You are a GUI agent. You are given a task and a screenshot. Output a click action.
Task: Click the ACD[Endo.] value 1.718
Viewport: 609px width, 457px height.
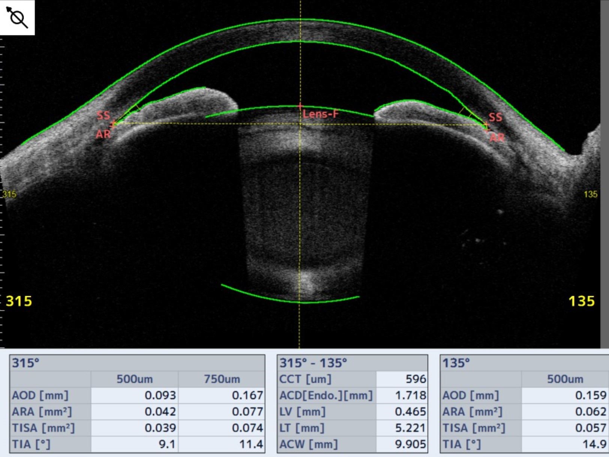pyautogui.click(x=410, y=395)
